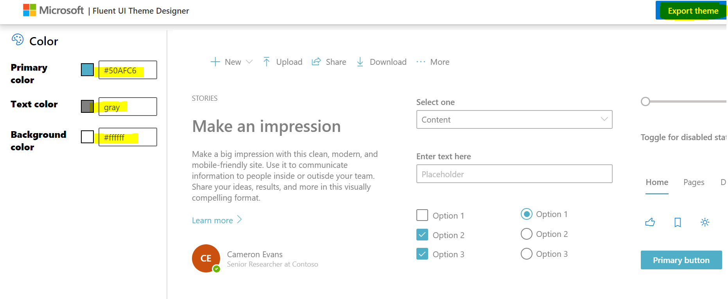This screenshot has height=299, width=728.
Task: Switch to the Pages tab
Action: point(693,182)
